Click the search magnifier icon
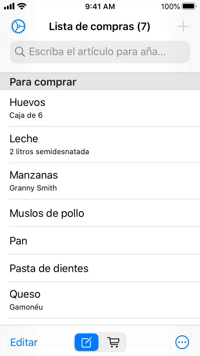This screenshot has height=356, width=200. [20, 52]
